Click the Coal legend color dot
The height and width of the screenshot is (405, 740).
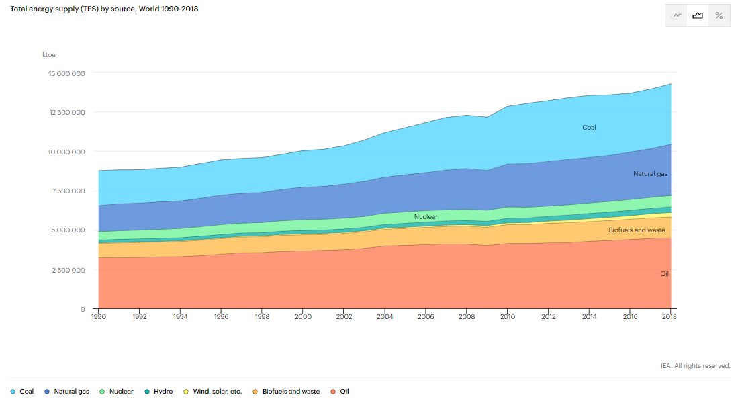click(x=13, y=391)
